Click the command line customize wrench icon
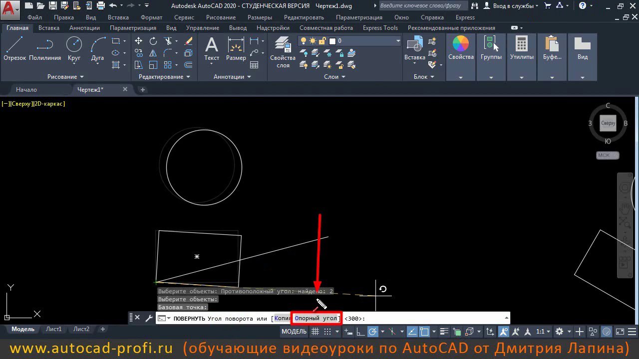Screen dimensions: 639x359 pos(149,318)
